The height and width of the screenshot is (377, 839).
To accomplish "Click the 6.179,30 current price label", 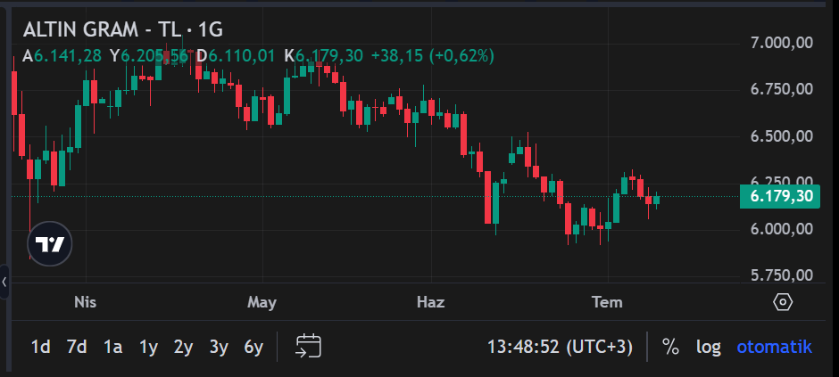I will pos(779,196).
